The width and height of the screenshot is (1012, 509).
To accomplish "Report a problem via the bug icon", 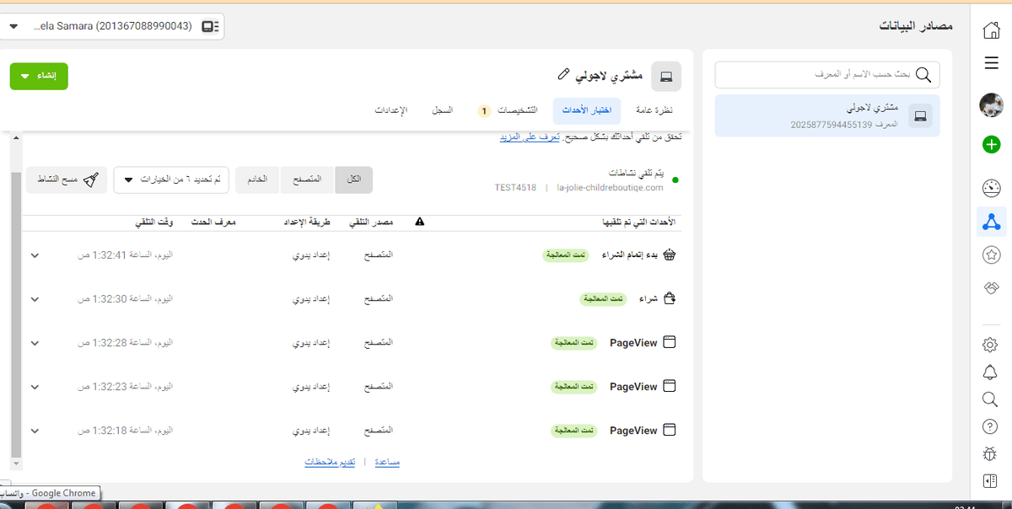I will [991, 453].
